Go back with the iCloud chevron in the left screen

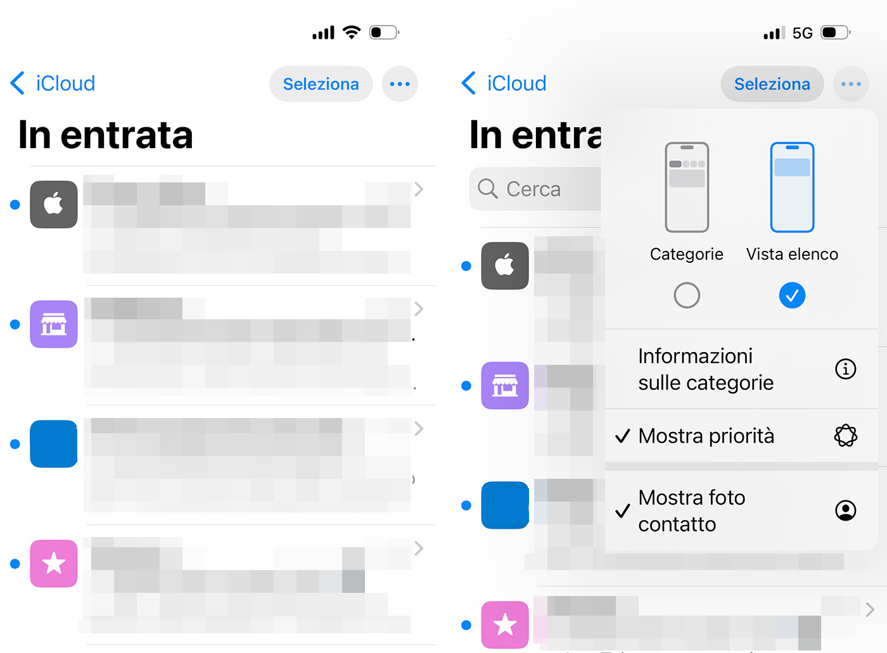click(x=18, y=83)
